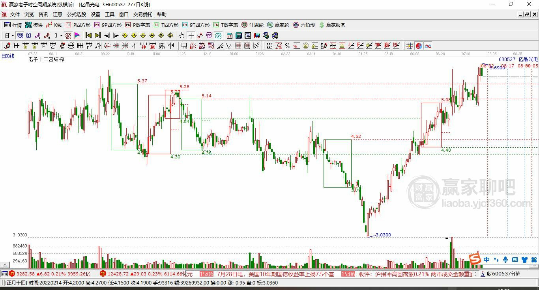This screenshot has width=539, height=290.
Task: Open the T数字表 number table
Action: (226, 25)
